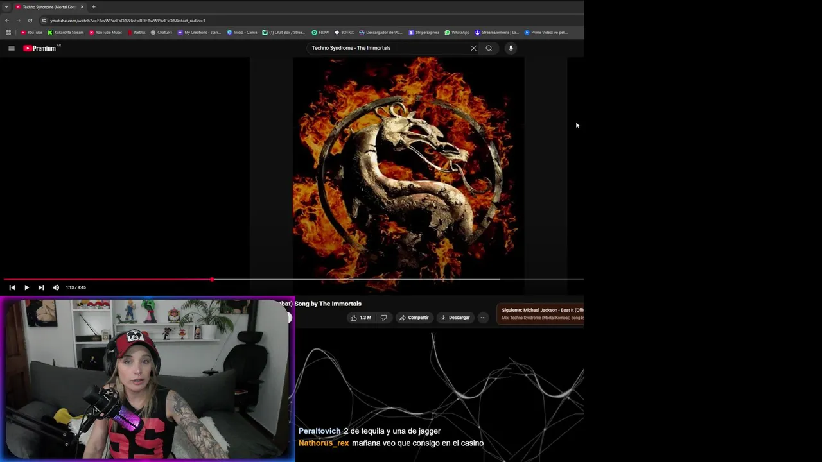Image resolution: width=822 pixels, height=462 pixels.
Task: Go to YouTube Premium home logo
Action: (40, 48)
